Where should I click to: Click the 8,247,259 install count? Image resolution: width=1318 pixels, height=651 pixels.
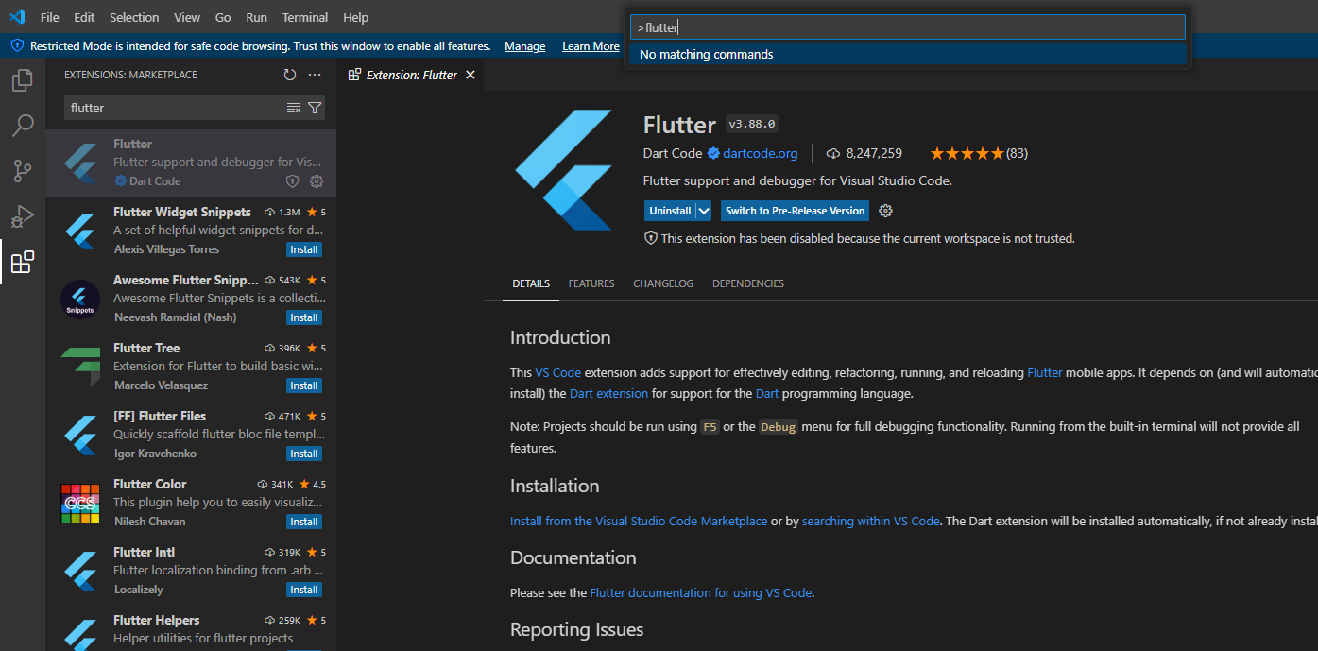click(x=864, y=153)
